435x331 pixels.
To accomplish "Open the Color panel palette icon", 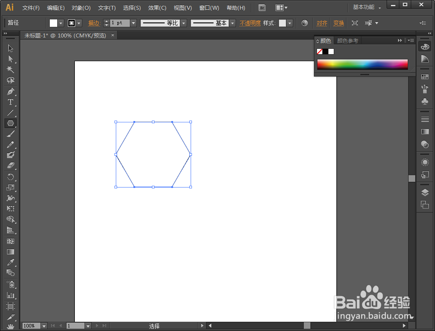I will pos(425,47).
